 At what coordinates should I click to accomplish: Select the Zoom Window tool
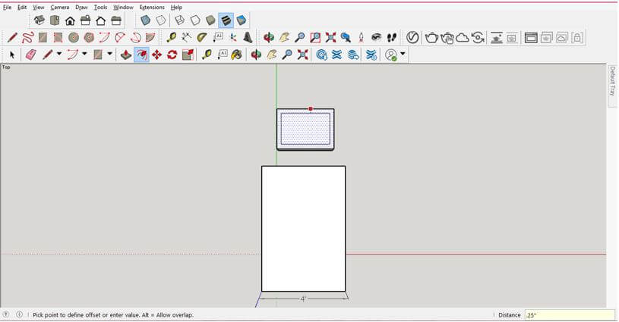[315, 38]
